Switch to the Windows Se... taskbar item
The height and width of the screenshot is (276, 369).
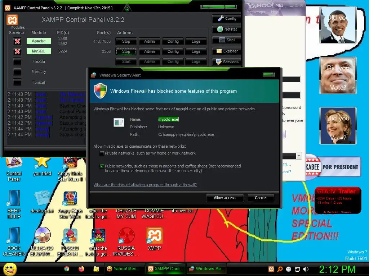(206, 269)
